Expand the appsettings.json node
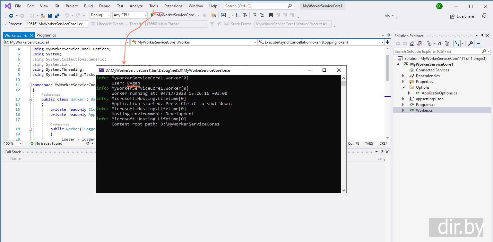The image size is (493, 242). point(403,99)
